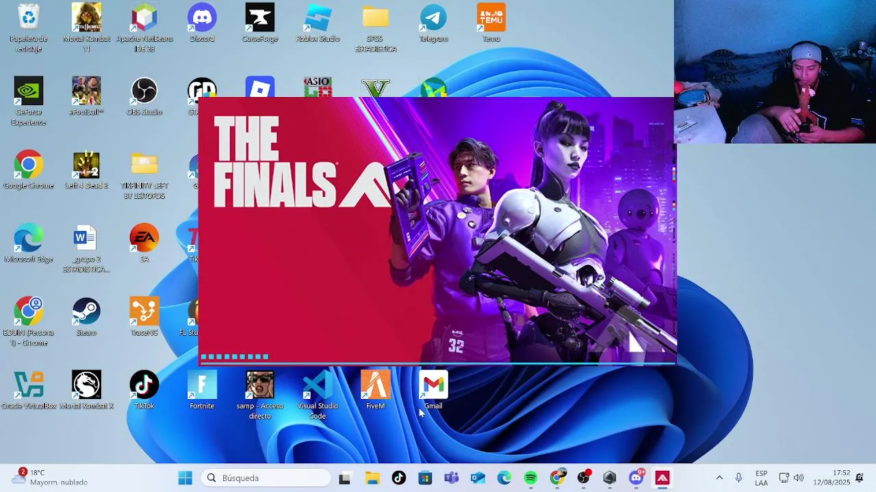
Task: Select the TraceNG desktop shortcut
Action: pos(144,317)
